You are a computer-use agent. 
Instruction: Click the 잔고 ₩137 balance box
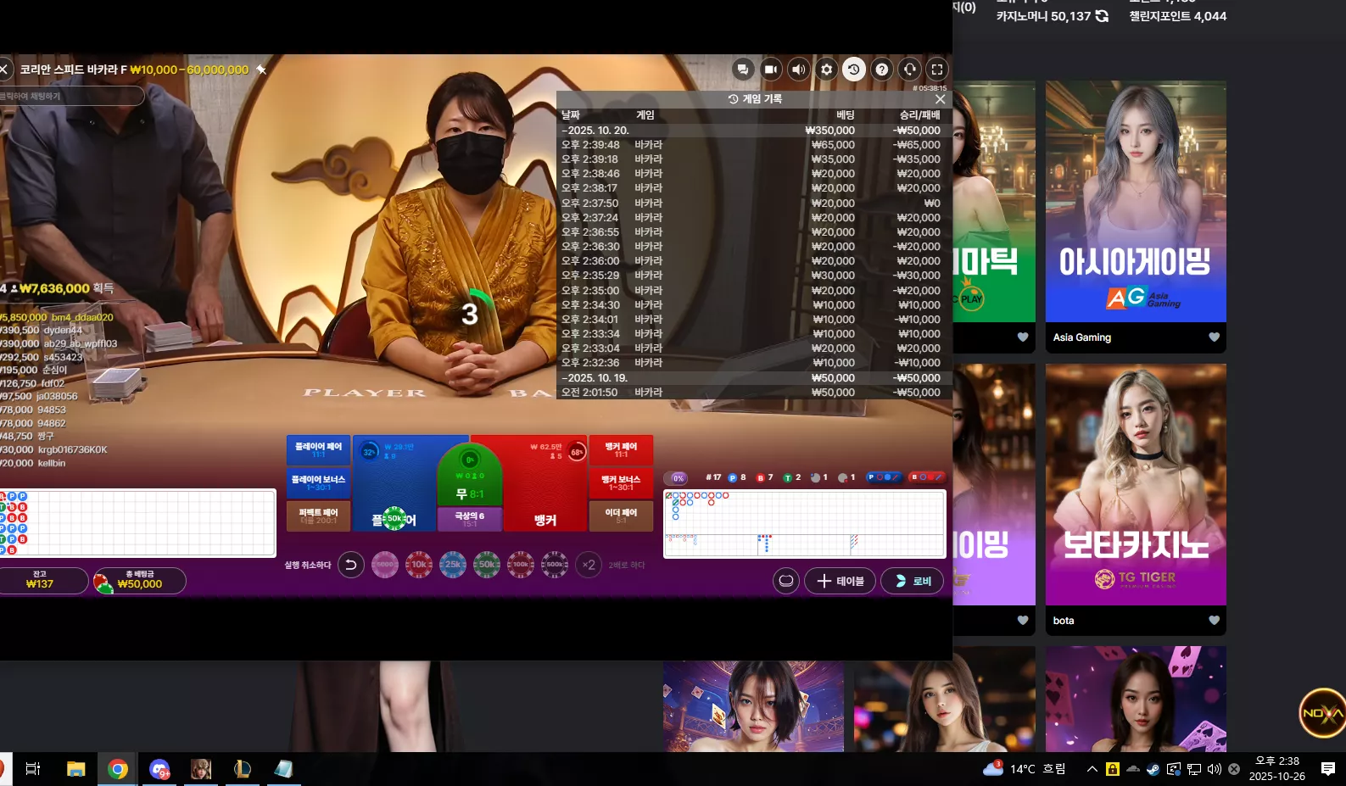(x=41, y=581)
